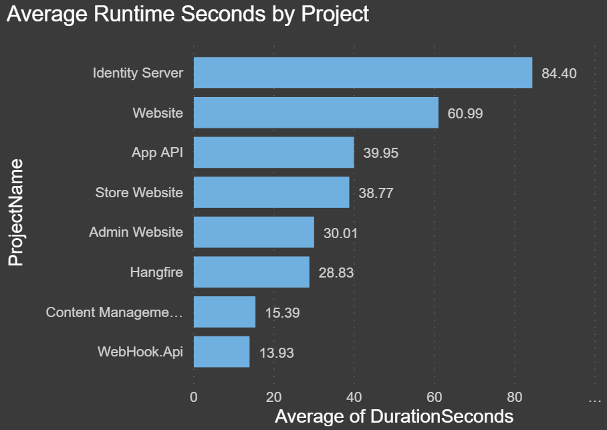Click the 13.93 data label
The width and height of the screenshot is (607, 430).
(x=276, y=352)
